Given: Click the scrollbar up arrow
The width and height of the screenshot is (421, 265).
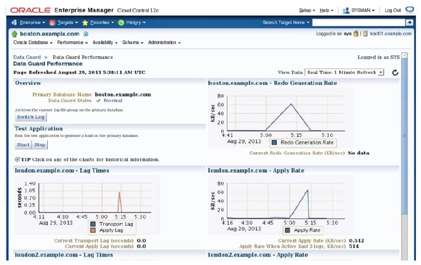Looking at the screenshot, I should [x=404, y=55].
